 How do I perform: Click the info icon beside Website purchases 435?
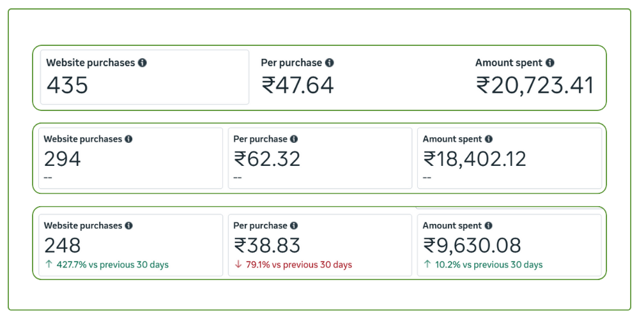click(x=142, y=63)
